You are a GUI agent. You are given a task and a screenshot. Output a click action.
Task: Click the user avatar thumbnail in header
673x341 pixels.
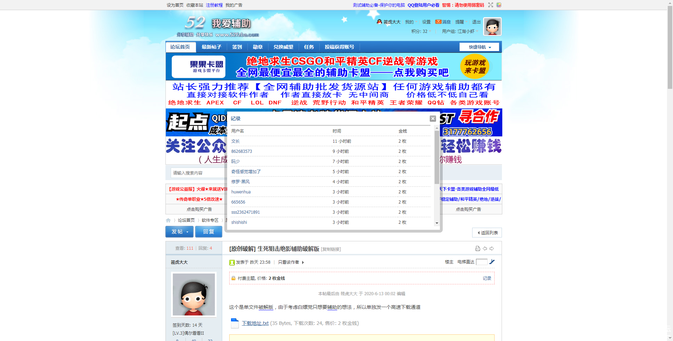click(492, 26)
